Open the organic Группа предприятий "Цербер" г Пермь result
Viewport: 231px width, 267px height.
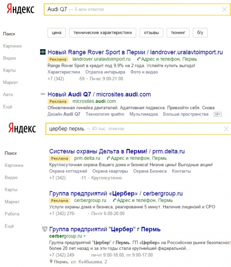(105, 229)
